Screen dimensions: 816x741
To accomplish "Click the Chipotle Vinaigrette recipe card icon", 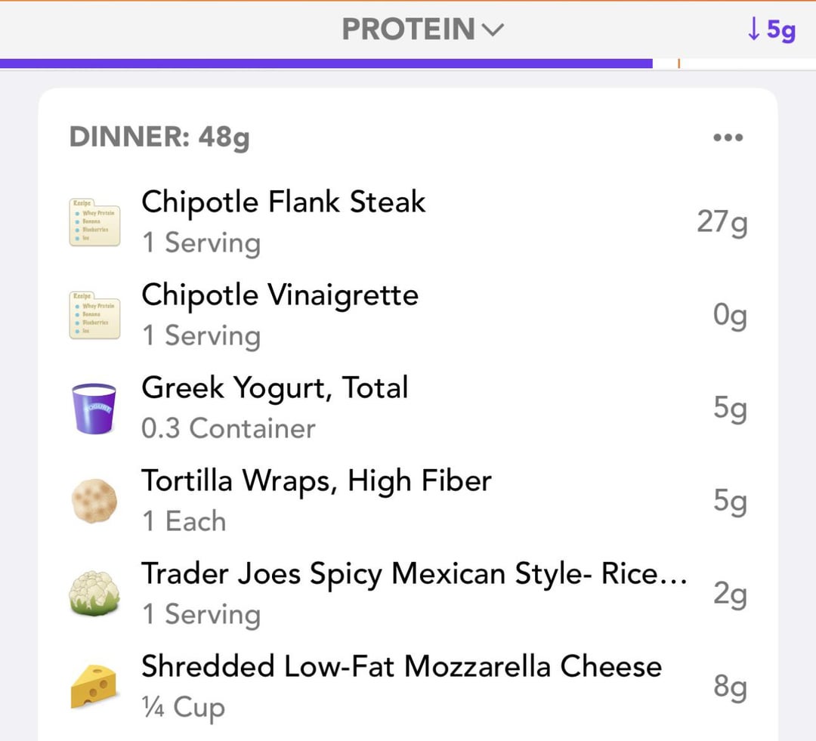I will click(94, 315).
